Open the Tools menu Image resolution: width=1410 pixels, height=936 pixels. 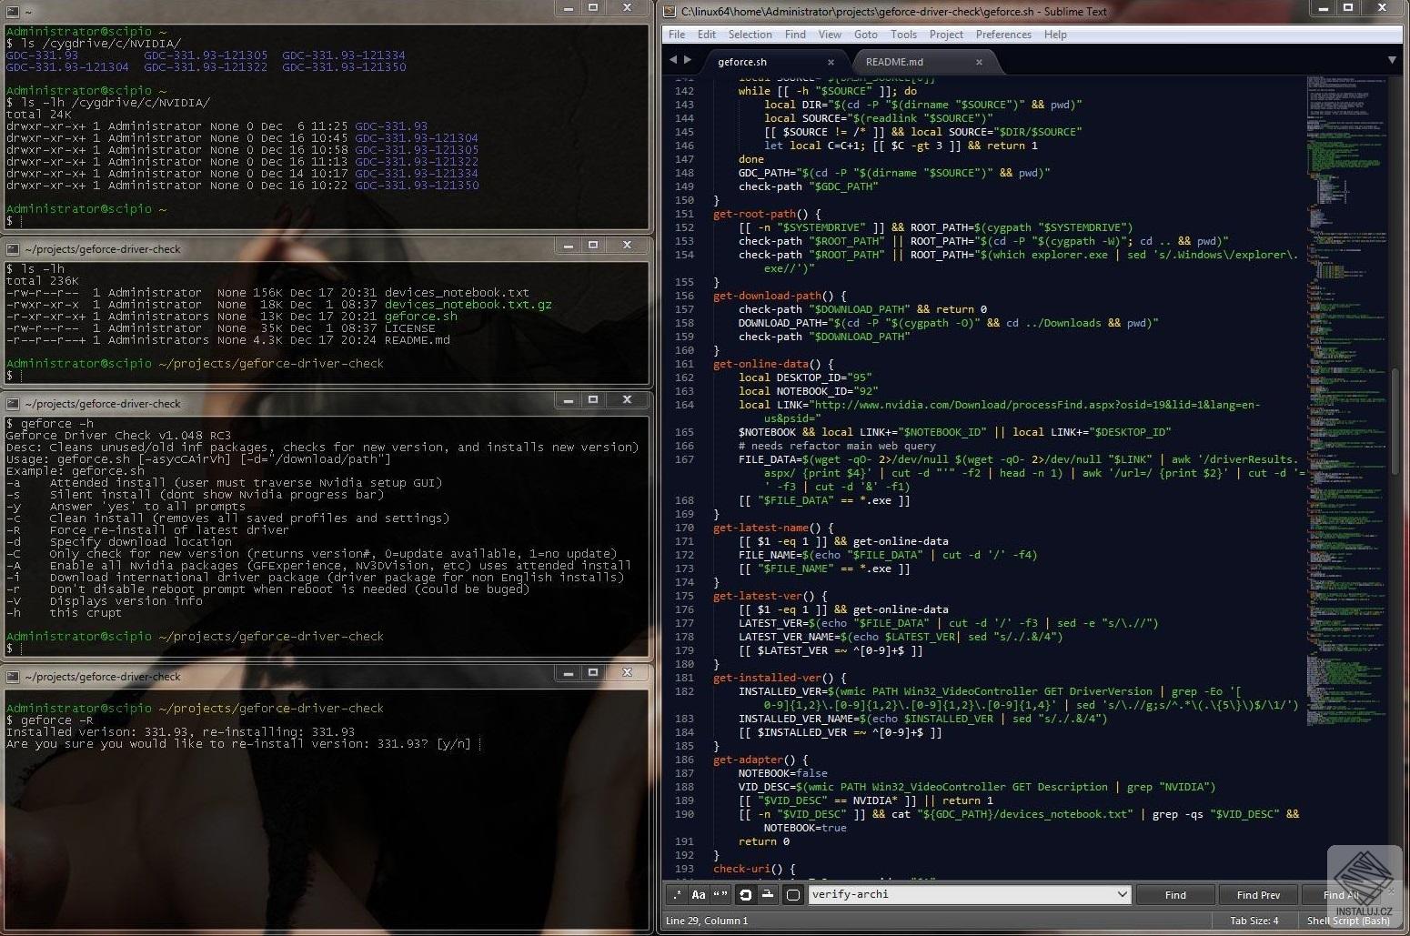click(x=903, y=35)
